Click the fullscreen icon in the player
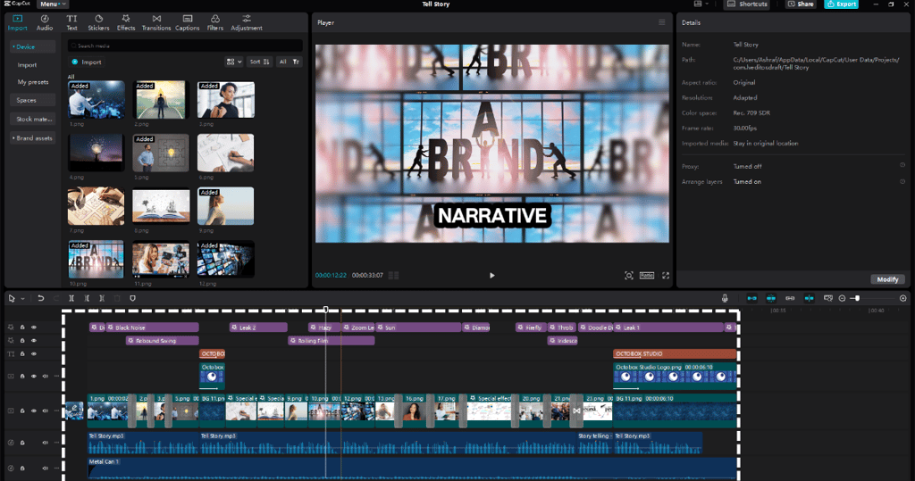 (x=665, y=275)
